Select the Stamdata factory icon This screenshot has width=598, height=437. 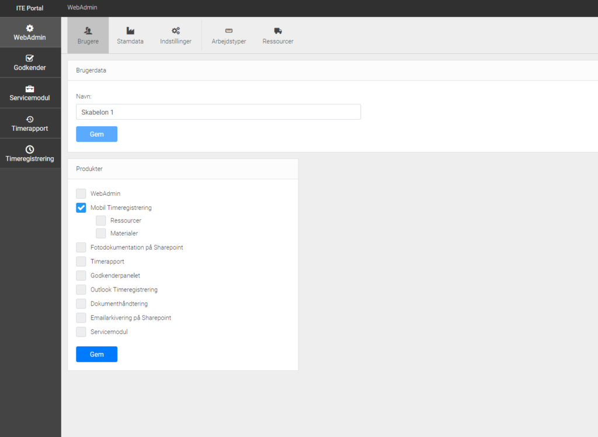coord(130,30)
